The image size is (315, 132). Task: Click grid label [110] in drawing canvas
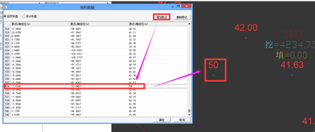(291, 34)
